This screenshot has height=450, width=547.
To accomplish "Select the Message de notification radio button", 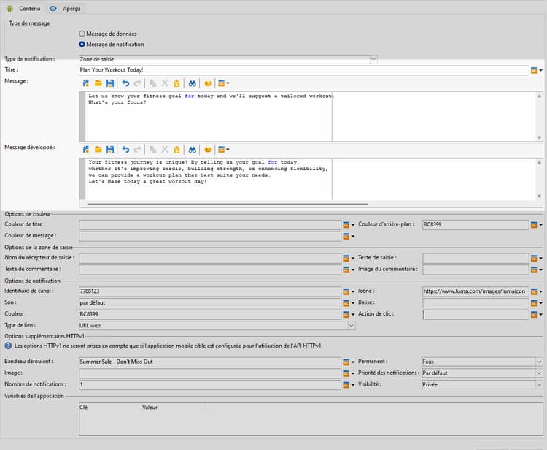I will [82, 45].
